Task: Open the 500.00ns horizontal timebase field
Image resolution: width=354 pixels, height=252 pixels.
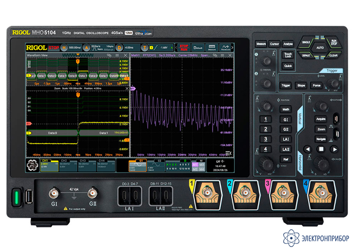Action: tap(75, 47)
